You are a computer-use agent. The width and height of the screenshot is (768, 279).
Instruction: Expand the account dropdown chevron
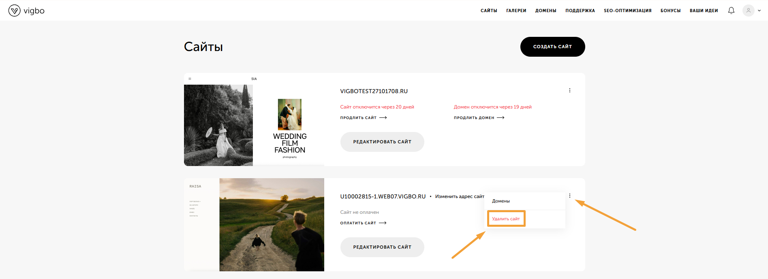pos(759,11)
